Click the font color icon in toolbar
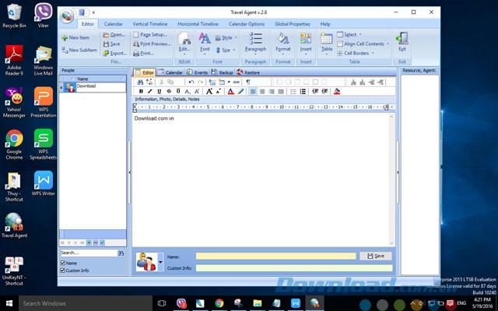This screenshot has height=311, width=498. [231, 91]
